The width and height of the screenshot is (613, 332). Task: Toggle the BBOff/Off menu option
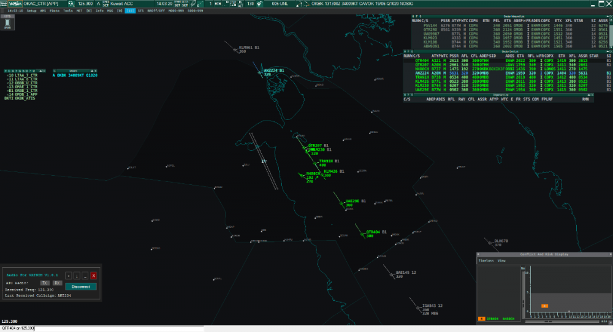pos(155,11)
